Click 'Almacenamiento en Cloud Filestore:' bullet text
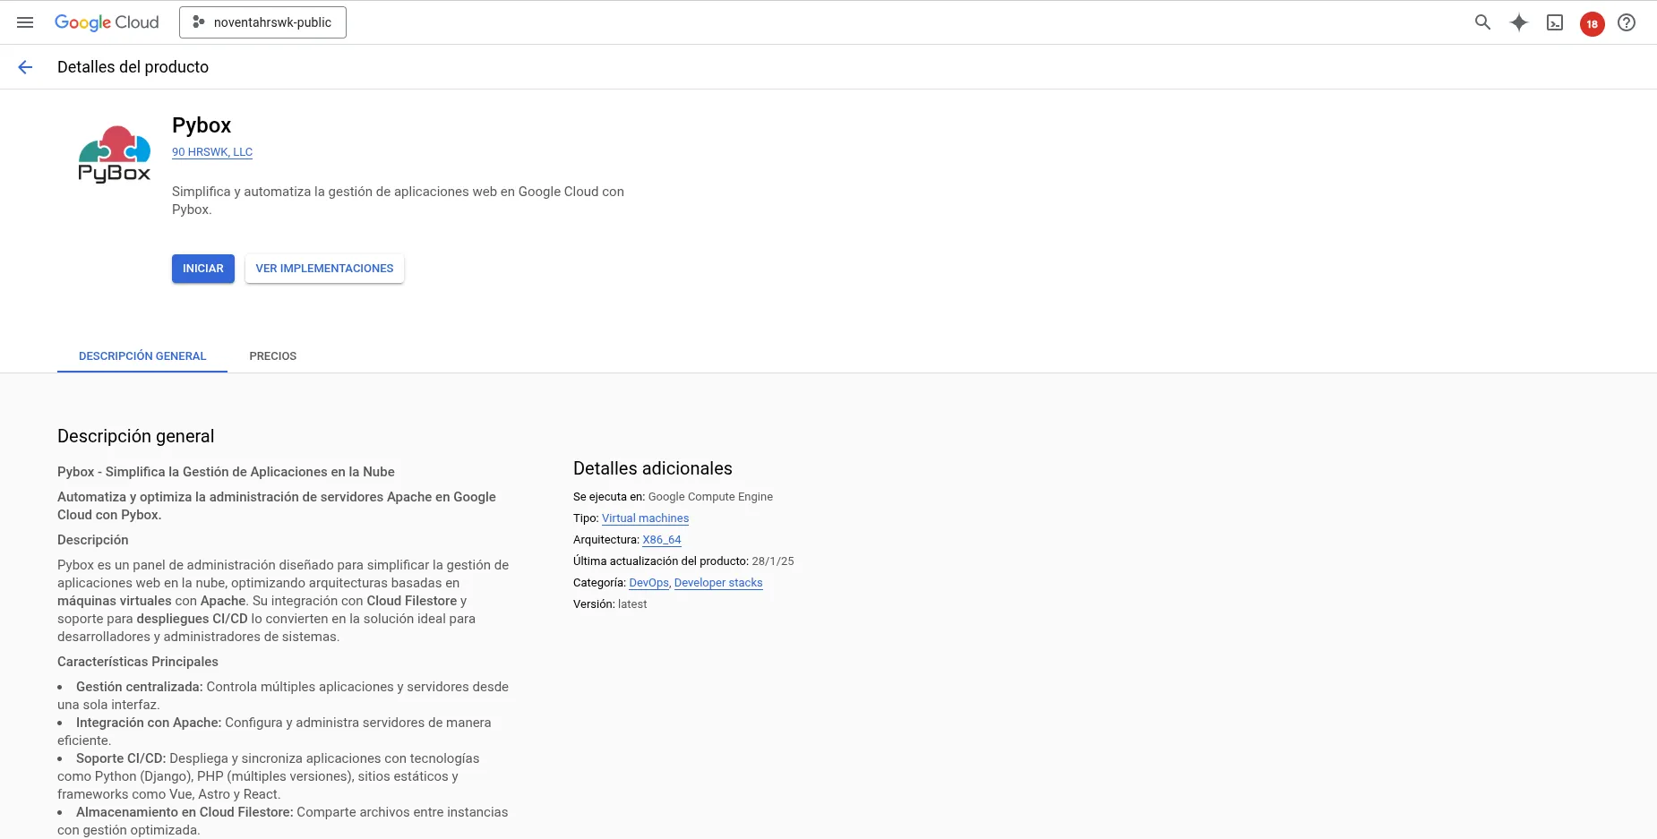1657x839 pixels. (x=185, y=812)
